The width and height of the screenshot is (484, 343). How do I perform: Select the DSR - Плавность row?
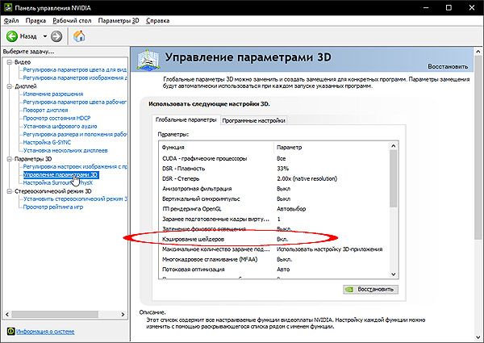(274, 169)
